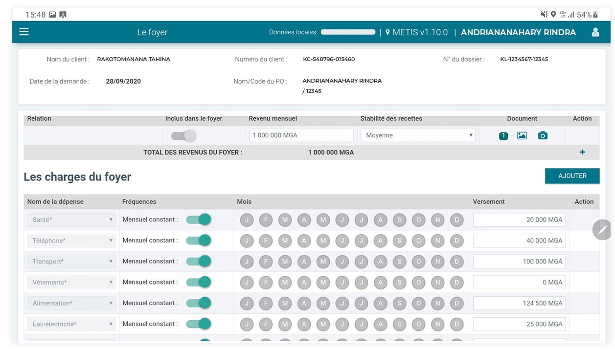Image resolution: width=615 pixels, height=351 pixels.
Task: Tap the Nom de la dépense column header
Action: click(55, 201)
